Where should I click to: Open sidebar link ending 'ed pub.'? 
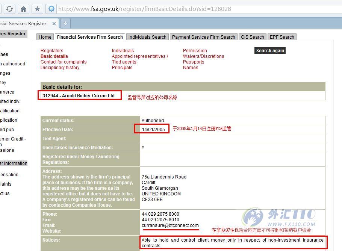8,130
